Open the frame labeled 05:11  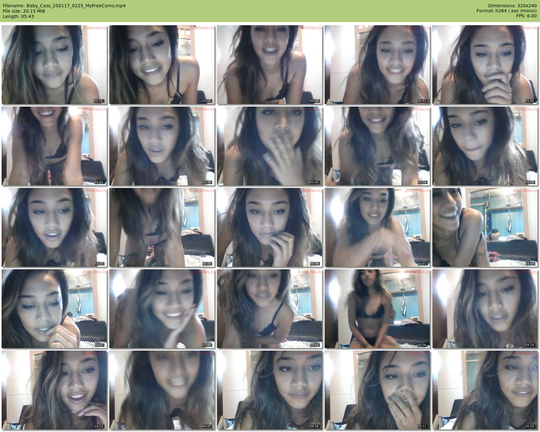coord(377,390)
